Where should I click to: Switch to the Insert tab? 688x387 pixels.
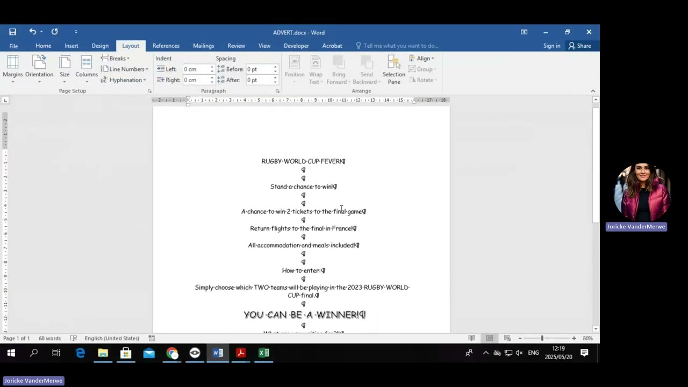click(x=71, y=46)
